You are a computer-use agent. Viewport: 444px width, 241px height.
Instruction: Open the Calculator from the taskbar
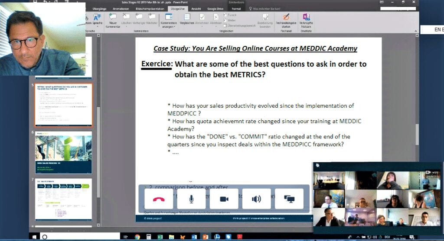(x=148, y=237)
